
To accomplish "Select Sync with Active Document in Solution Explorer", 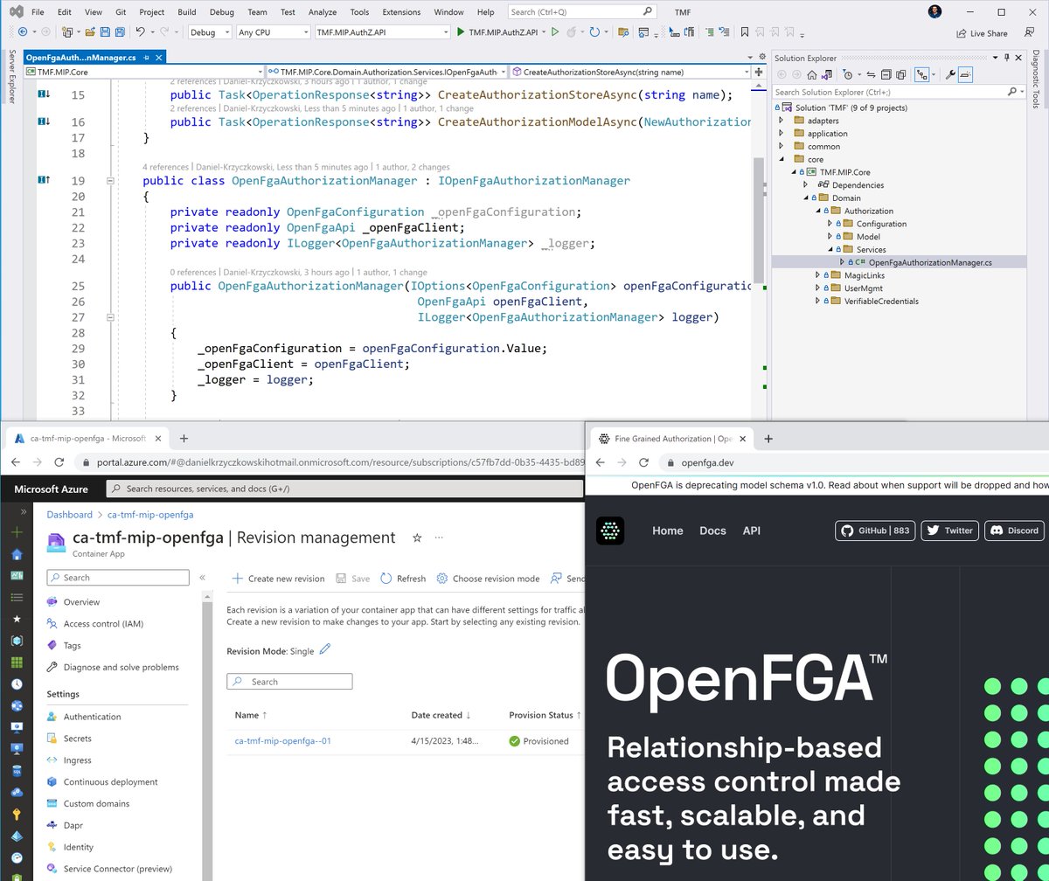I will [871, 74].
